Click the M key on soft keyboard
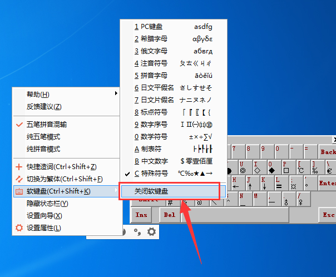 point(259,199)
